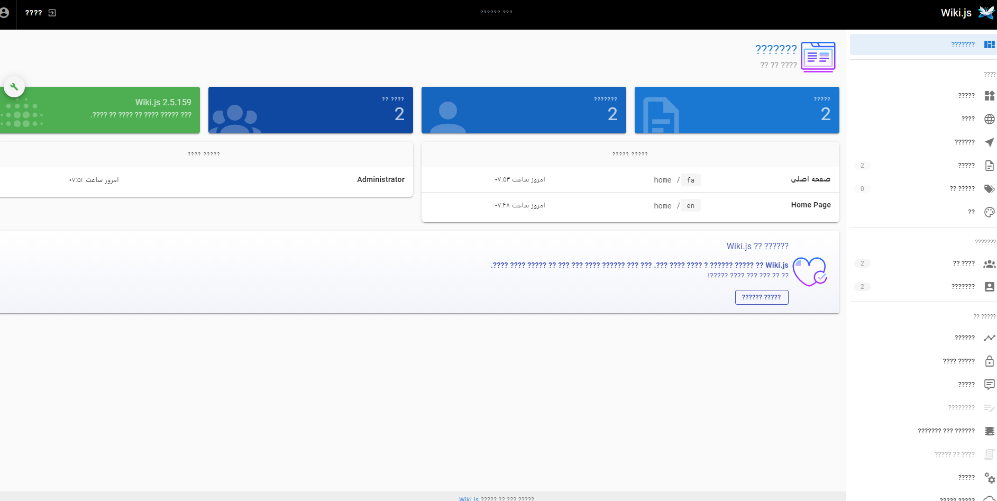Viewport: 997px width, 501px height.
Task: Follow the Wiki.js link in the footer
Action: (x=469, y=498)
